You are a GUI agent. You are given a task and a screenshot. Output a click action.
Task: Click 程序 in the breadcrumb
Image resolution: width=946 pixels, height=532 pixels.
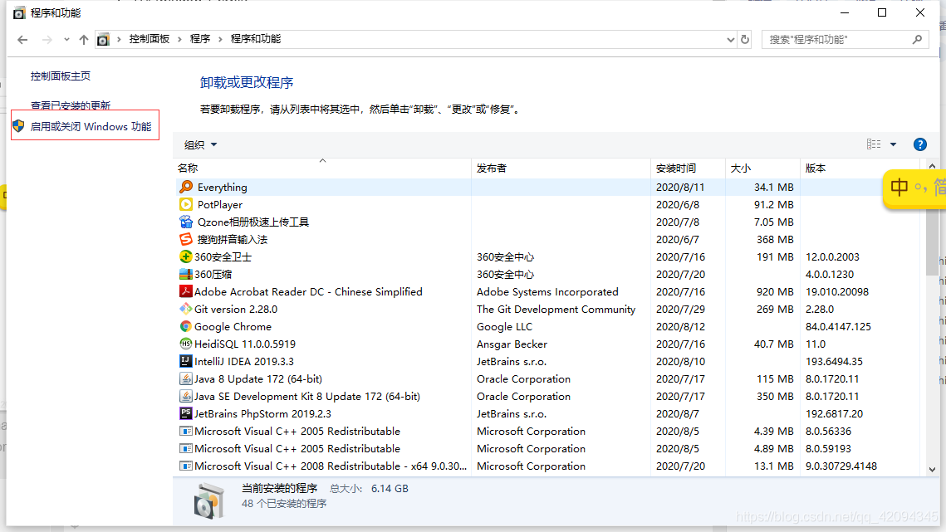199,39
